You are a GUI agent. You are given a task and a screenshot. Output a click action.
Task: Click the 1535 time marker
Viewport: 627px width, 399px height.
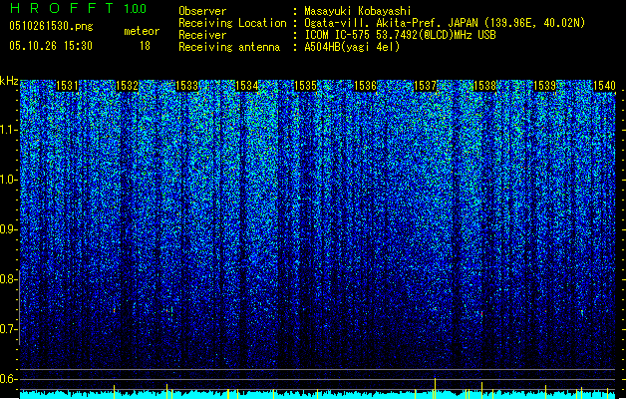pyautogui.click(x=305, y=86)
